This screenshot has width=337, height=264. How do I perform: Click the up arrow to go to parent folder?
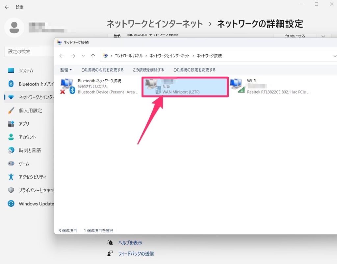(x=93, y=56)
